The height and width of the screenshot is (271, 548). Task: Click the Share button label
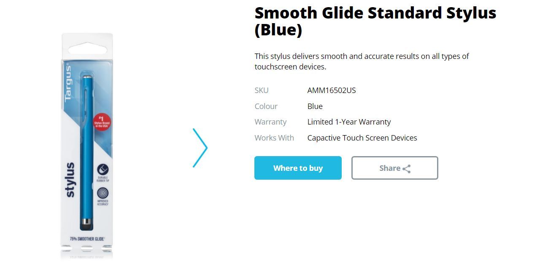pos(389,168)
